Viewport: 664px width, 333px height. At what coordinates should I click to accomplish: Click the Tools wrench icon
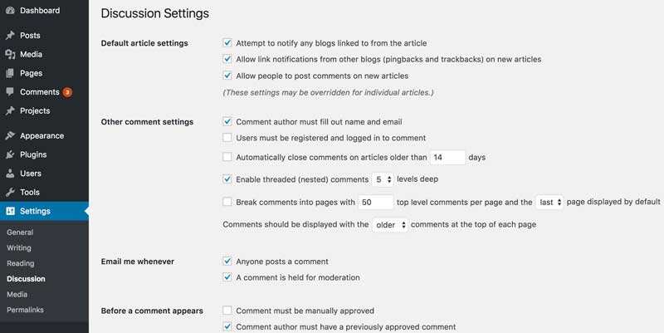[10, 193]
